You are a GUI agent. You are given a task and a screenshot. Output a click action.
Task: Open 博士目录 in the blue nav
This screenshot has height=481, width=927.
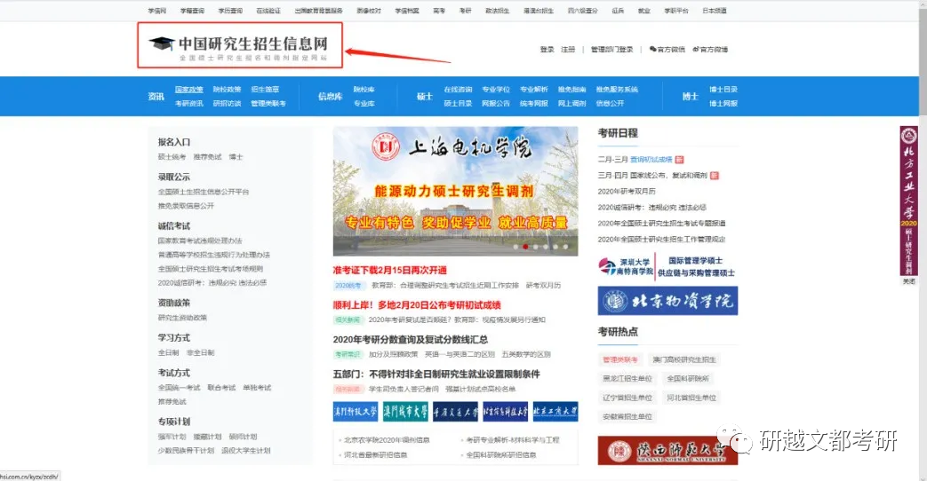(723, 89)
